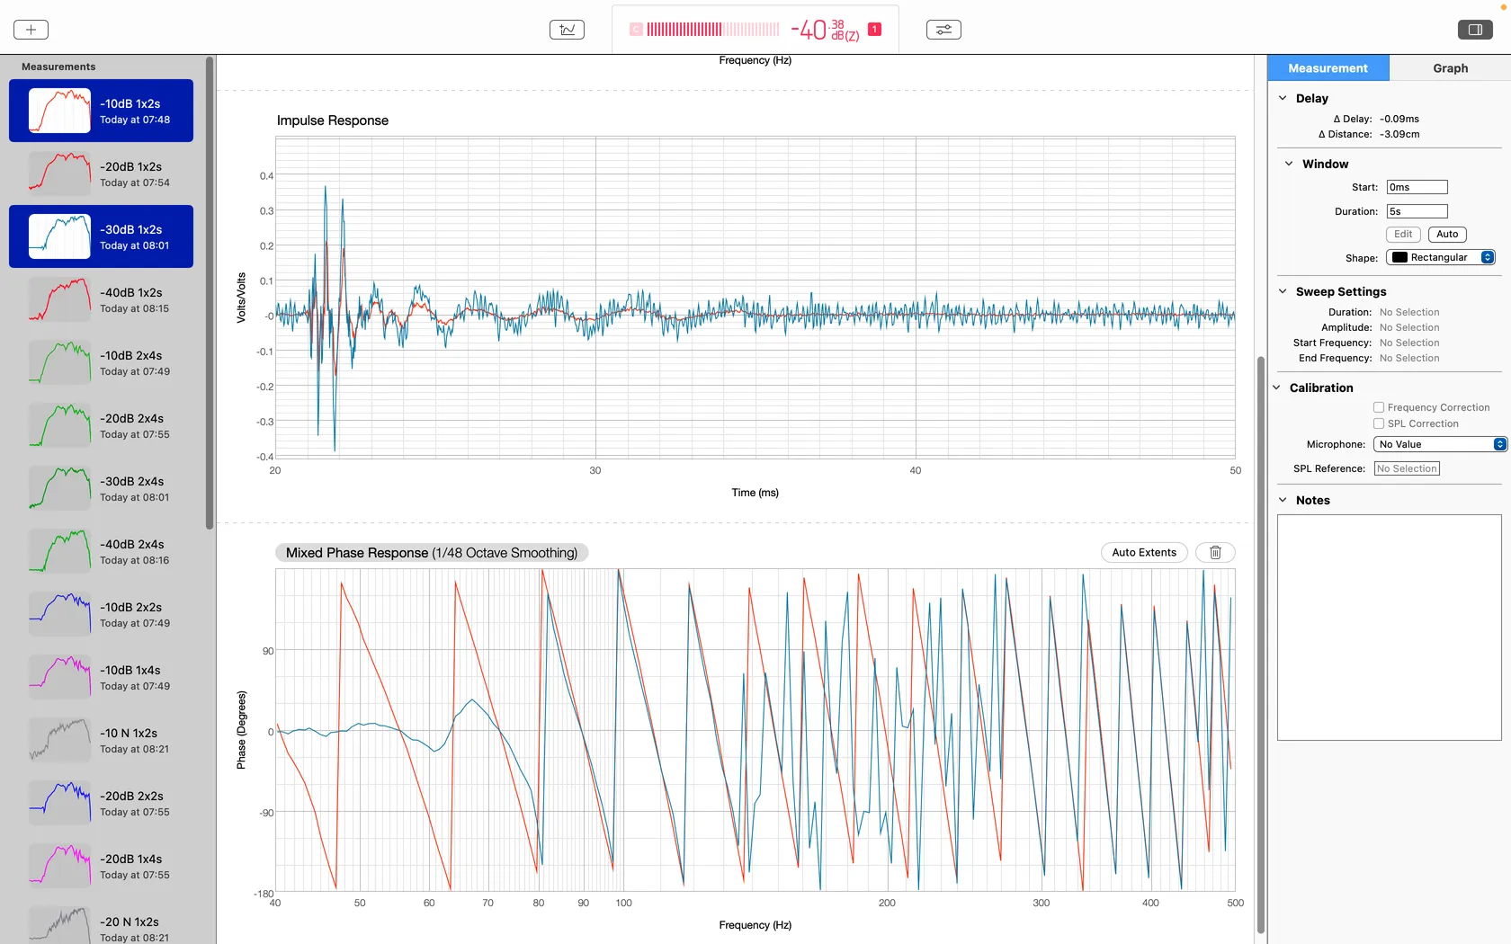Enable the SPL Correction checkbox
Image resolution: width=1511 pixels, height=944 pixels.
click(x=1379, y=423)
